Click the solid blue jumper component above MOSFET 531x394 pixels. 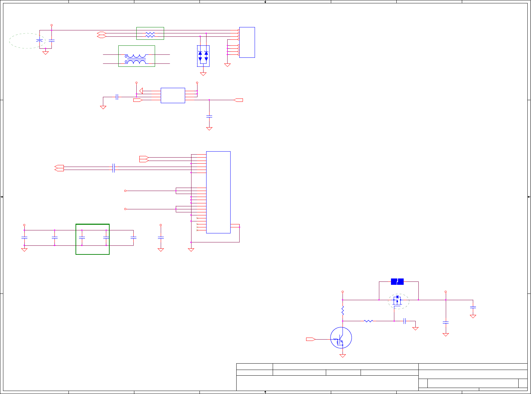[x=397, y=282]
